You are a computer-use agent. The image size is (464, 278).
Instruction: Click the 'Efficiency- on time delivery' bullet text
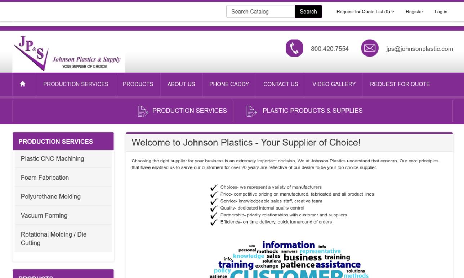pyautogui.click(x=276, y=222)
